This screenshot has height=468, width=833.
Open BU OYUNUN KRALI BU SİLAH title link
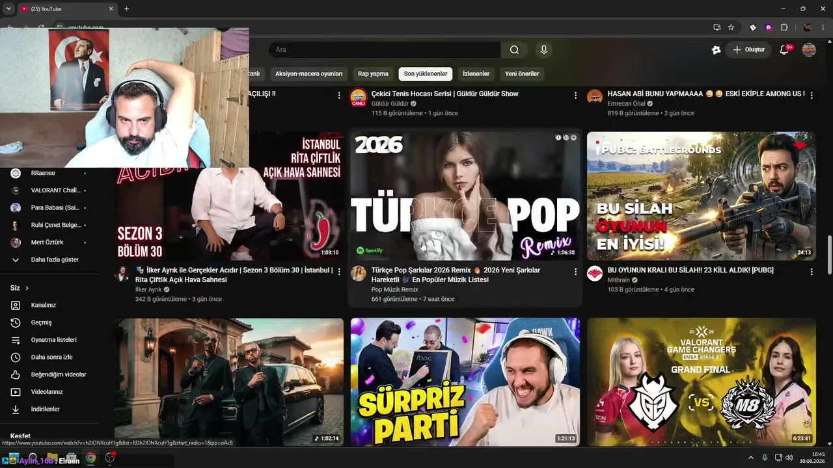click(690, 270)
